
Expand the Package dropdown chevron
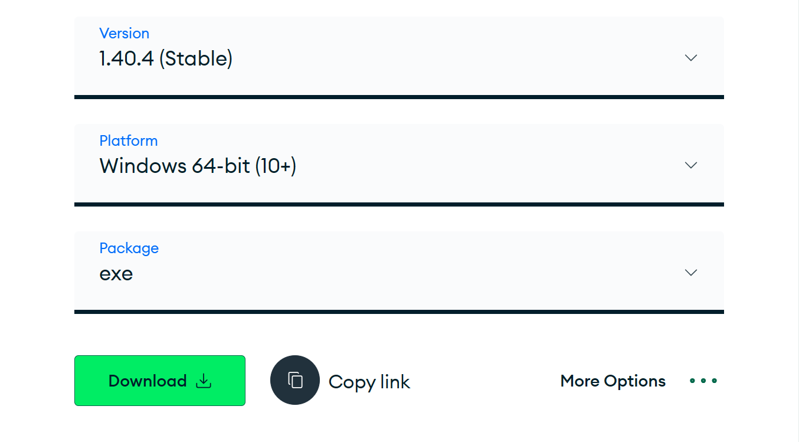(690, 273)
